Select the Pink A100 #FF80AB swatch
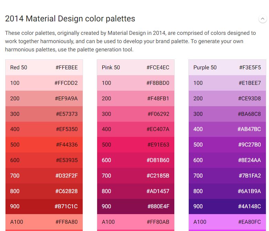 [136, 222]
